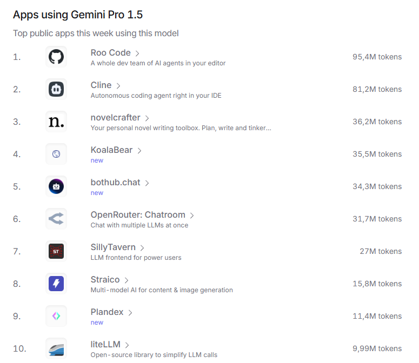Select the liteLLM title link
Screen dimensions: 419x363
pos(105,344)
